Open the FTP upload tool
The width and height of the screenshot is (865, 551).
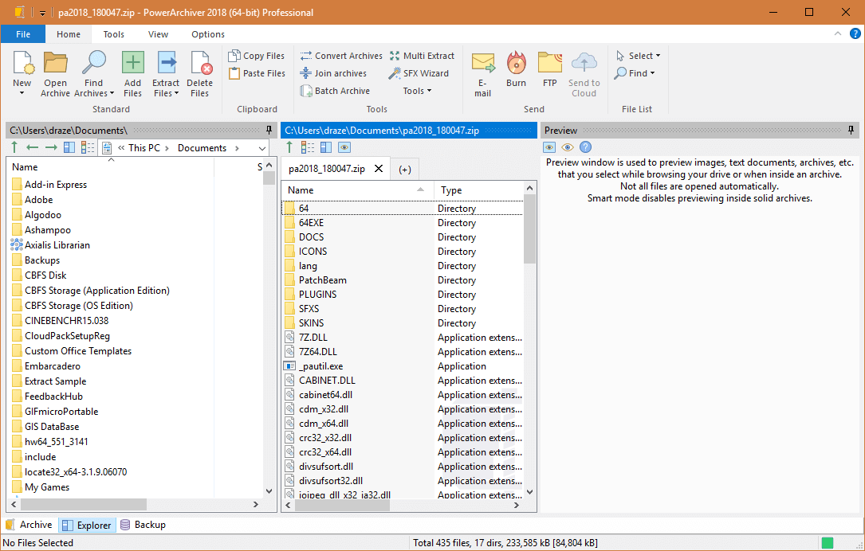click(550, 63)
